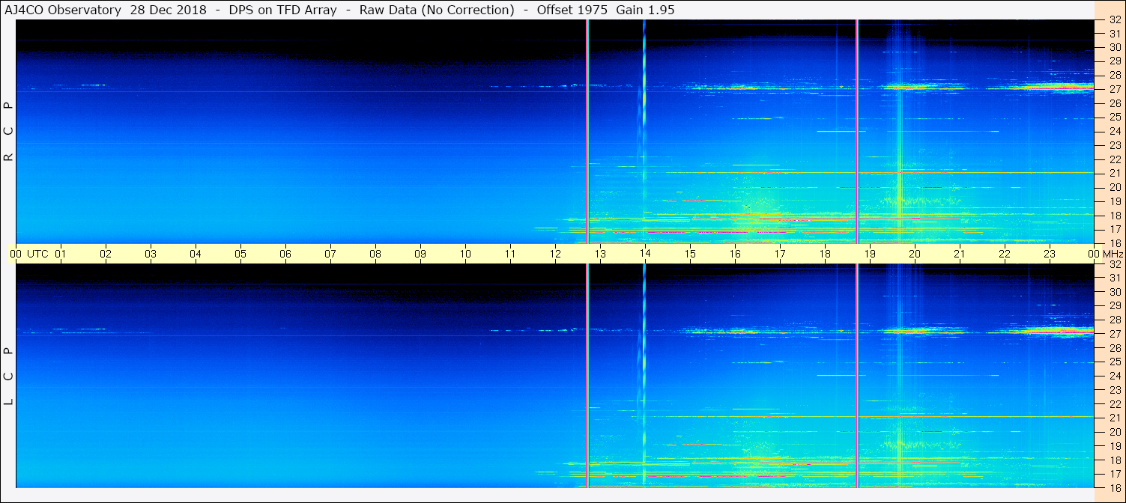Click the Raw Data (No Correction) header text

point(437,10)
